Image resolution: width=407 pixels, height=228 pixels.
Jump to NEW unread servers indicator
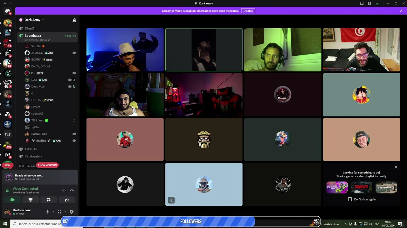pos(8,165)
